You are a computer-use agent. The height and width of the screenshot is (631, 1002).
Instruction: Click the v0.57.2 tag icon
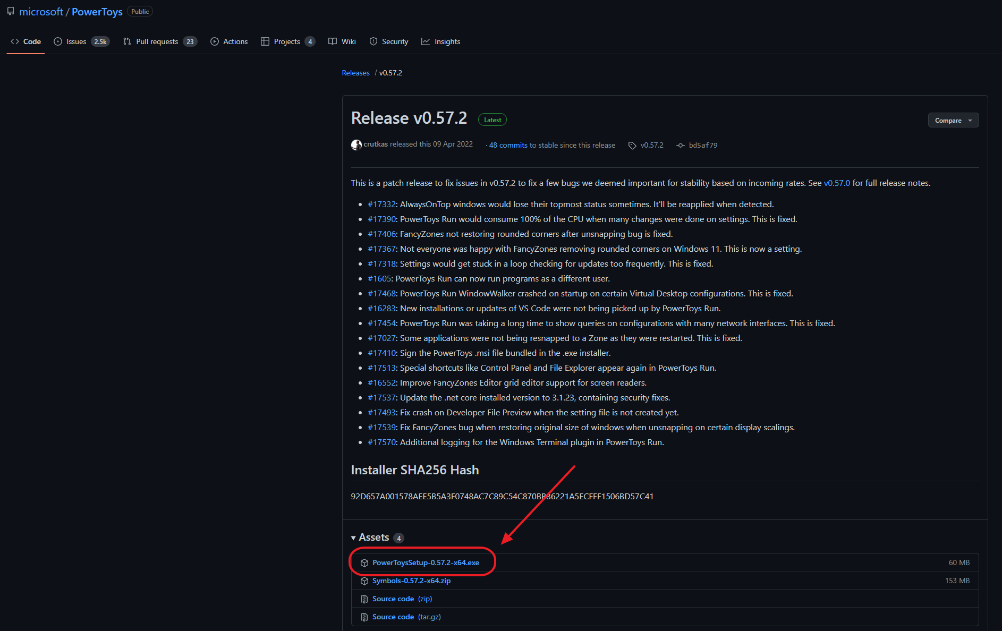click(x=632, y=146)
